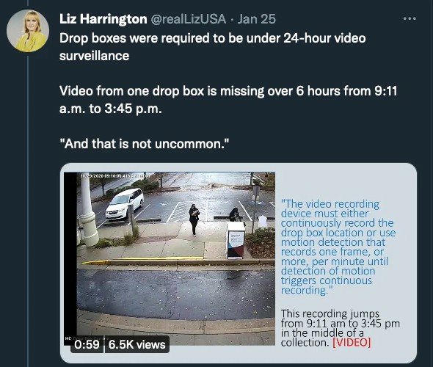Screen dimensions: 433x367
Task: Click the 0:59 duration badge
Action: (x=87, y=344)
